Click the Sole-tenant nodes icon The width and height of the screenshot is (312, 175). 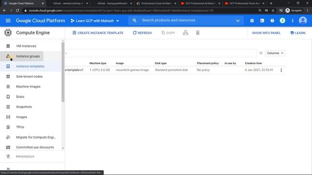pos(8,76)
